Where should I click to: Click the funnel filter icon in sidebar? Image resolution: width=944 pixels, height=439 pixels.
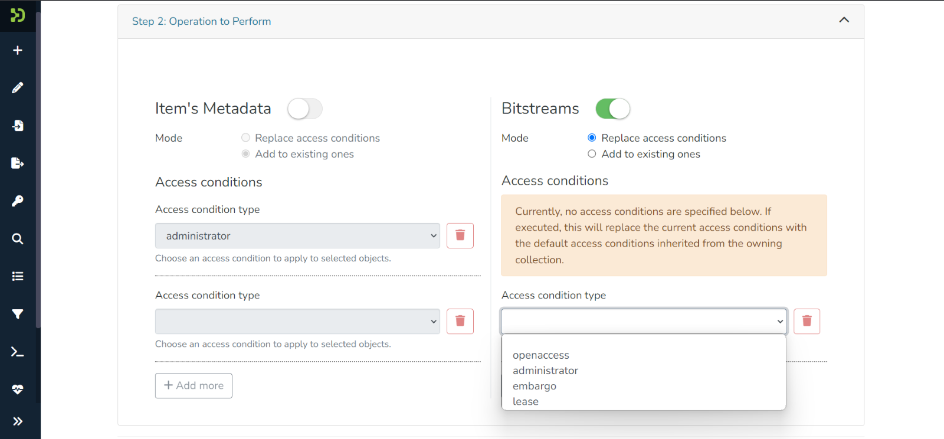pos(18,314)
